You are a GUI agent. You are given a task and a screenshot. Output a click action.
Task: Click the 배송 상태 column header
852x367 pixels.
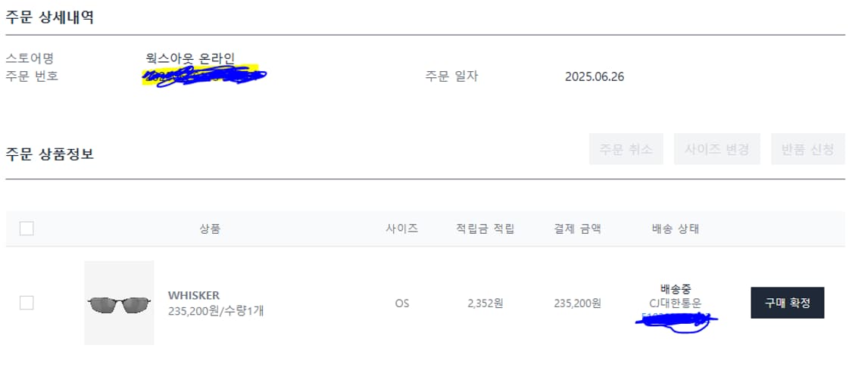tap(675, 229)
